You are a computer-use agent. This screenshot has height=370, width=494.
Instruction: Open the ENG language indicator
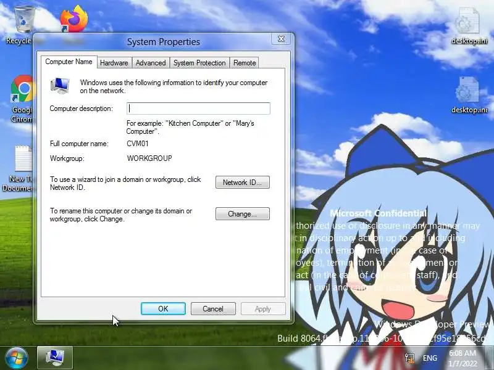click(430, 358)
